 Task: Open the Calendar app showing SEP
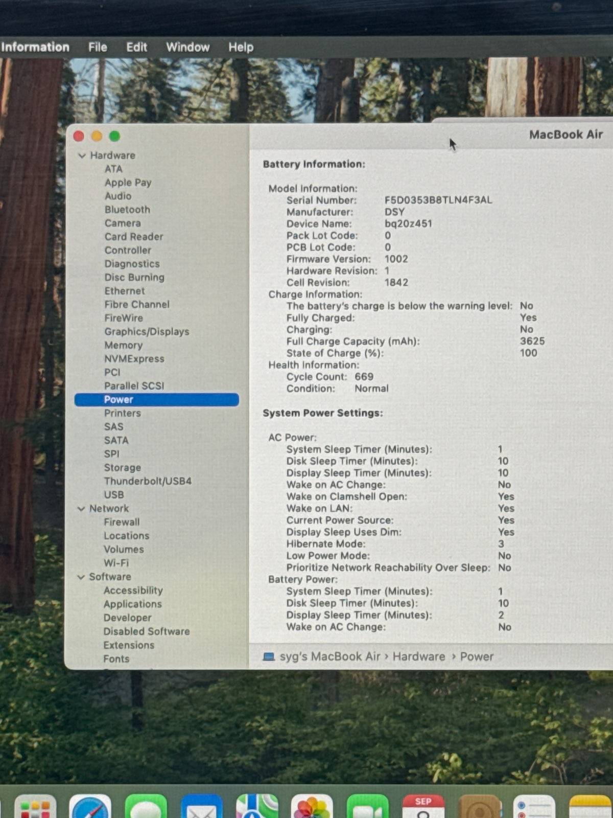coord(423,807)
